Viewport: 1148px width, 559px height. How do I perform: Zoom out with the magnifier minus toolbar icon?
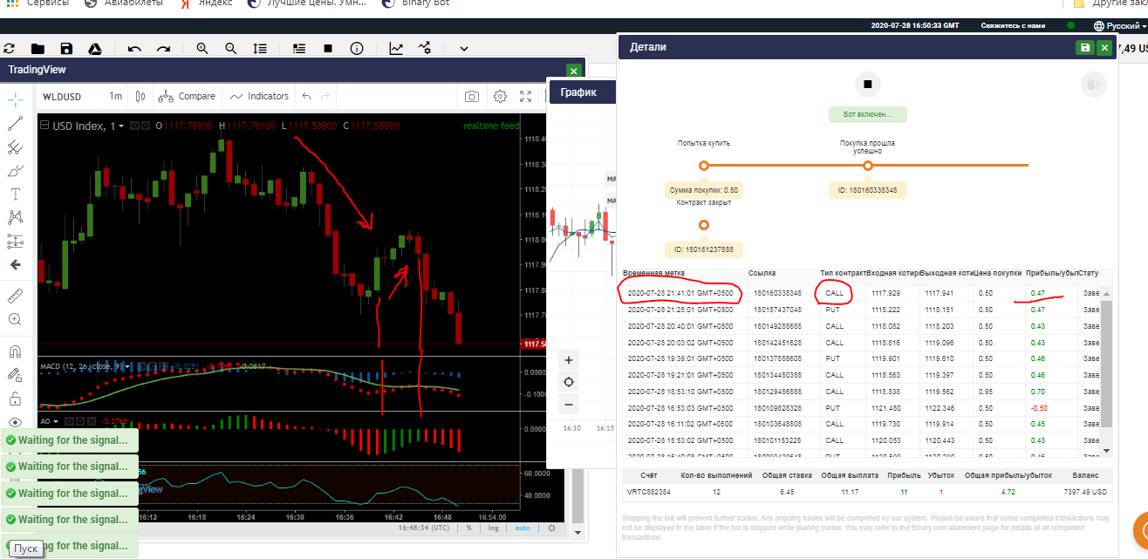pyautogui.click(x=230, y=49)
